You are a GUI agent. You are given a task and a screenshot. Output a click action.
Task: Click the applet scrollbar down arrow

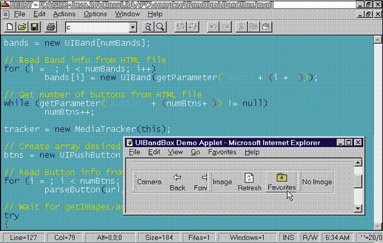(358, 208)
